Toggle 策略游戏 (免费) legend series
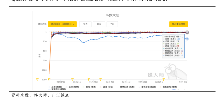Screen dimensions: 219x98 point(168,87)
